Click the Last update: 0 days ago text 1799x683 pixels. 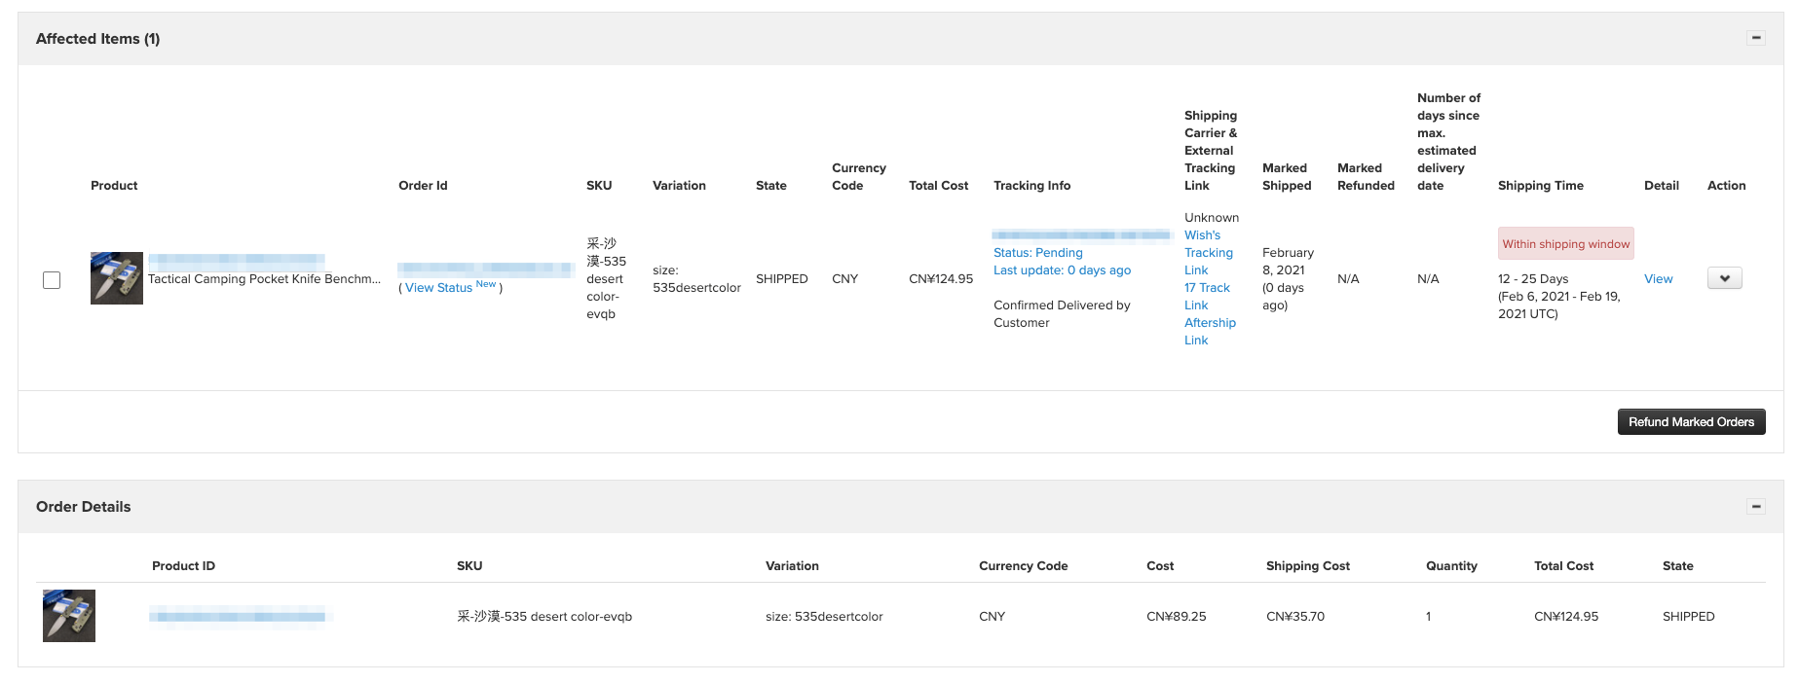(1062, 270)
